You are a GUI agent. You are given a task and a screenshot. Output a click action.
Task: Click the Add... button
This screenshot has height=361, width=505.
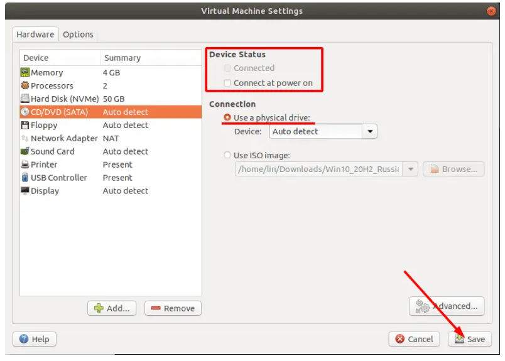click(x=112, y=308)
